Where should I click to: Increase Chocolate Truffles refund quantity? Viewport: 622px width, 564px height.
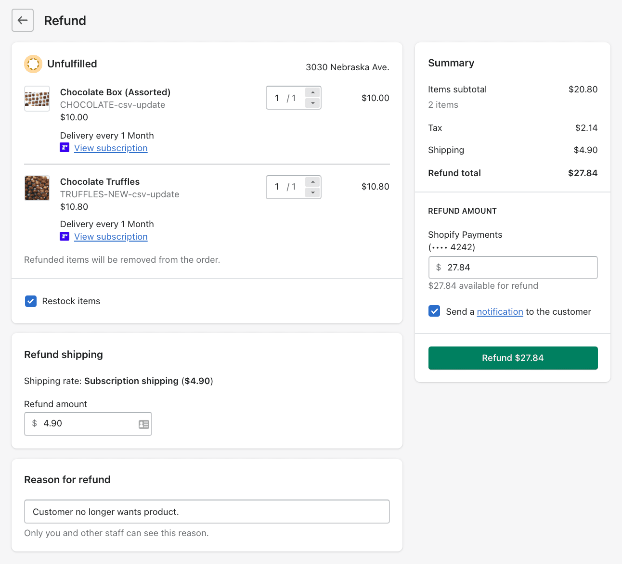coord(313,182)
